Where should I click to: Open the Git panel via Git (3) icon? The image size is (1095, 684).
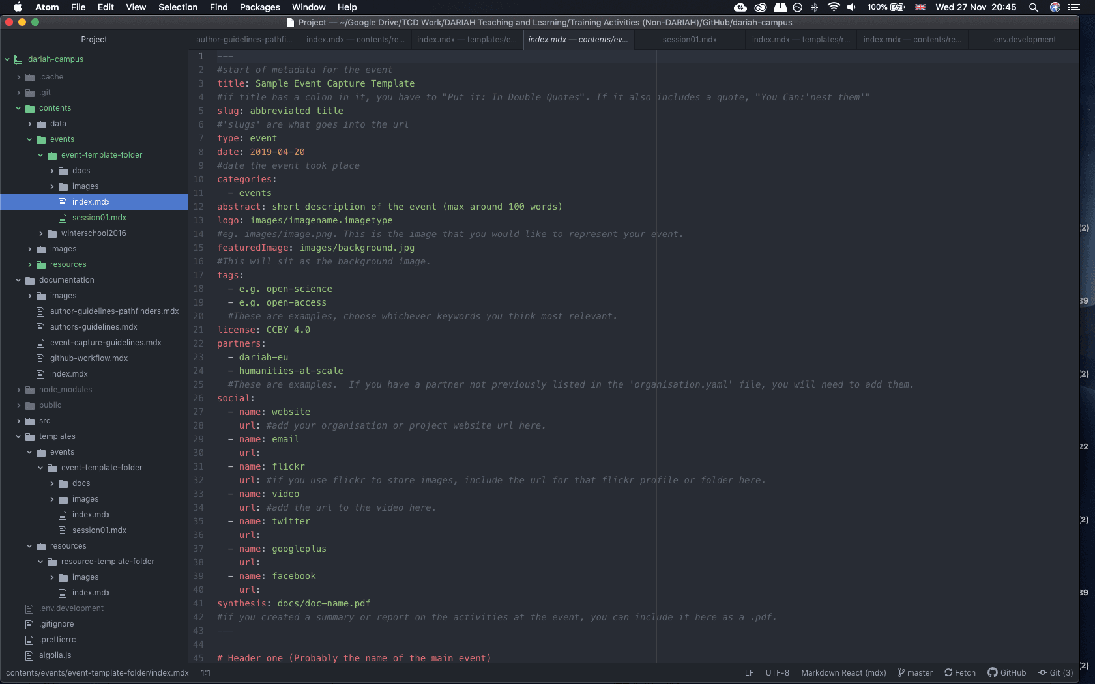(1055, 672)
